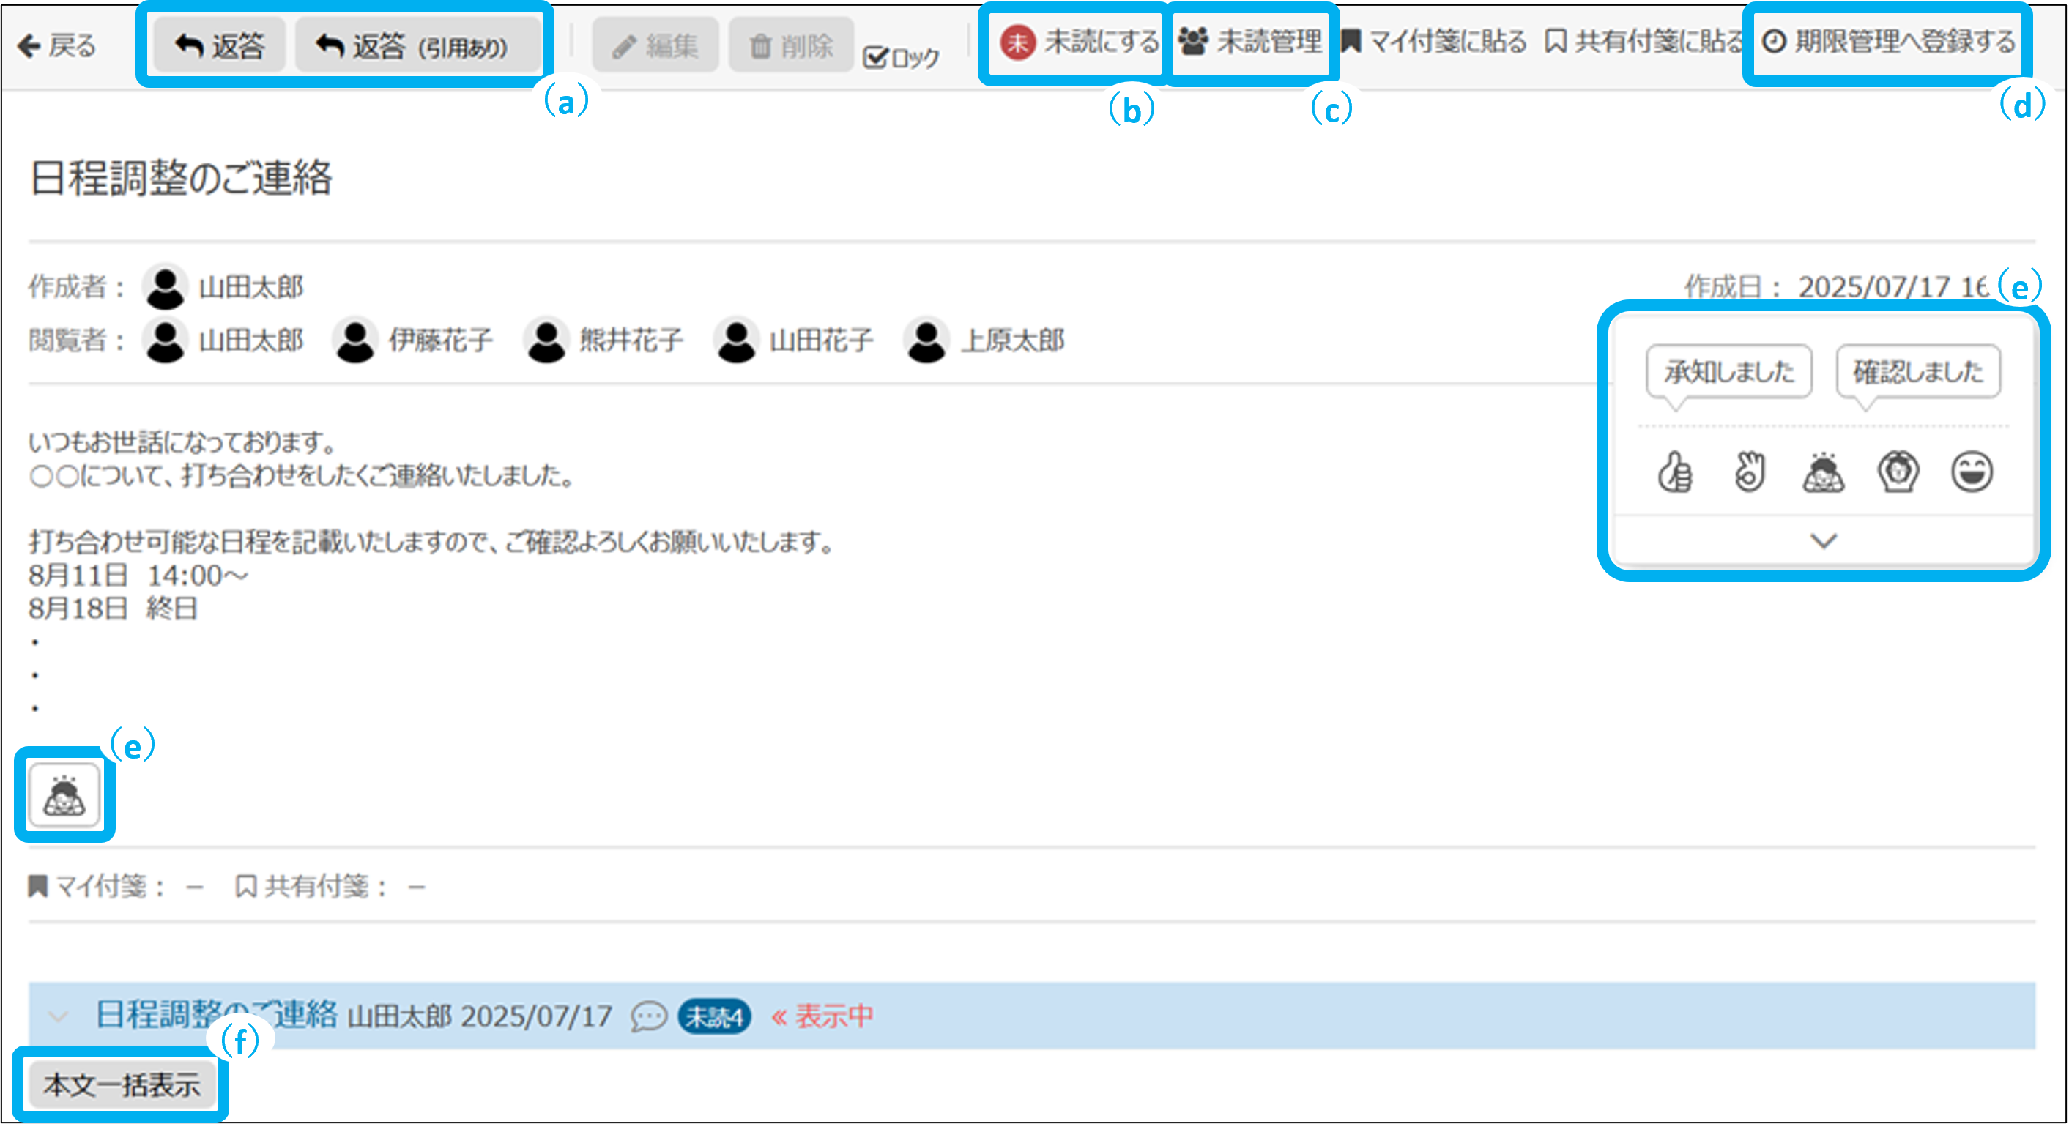This screenshot has width=2069, height=1124.
Task: Toggle the ロック checkbox
Action: 874,58
